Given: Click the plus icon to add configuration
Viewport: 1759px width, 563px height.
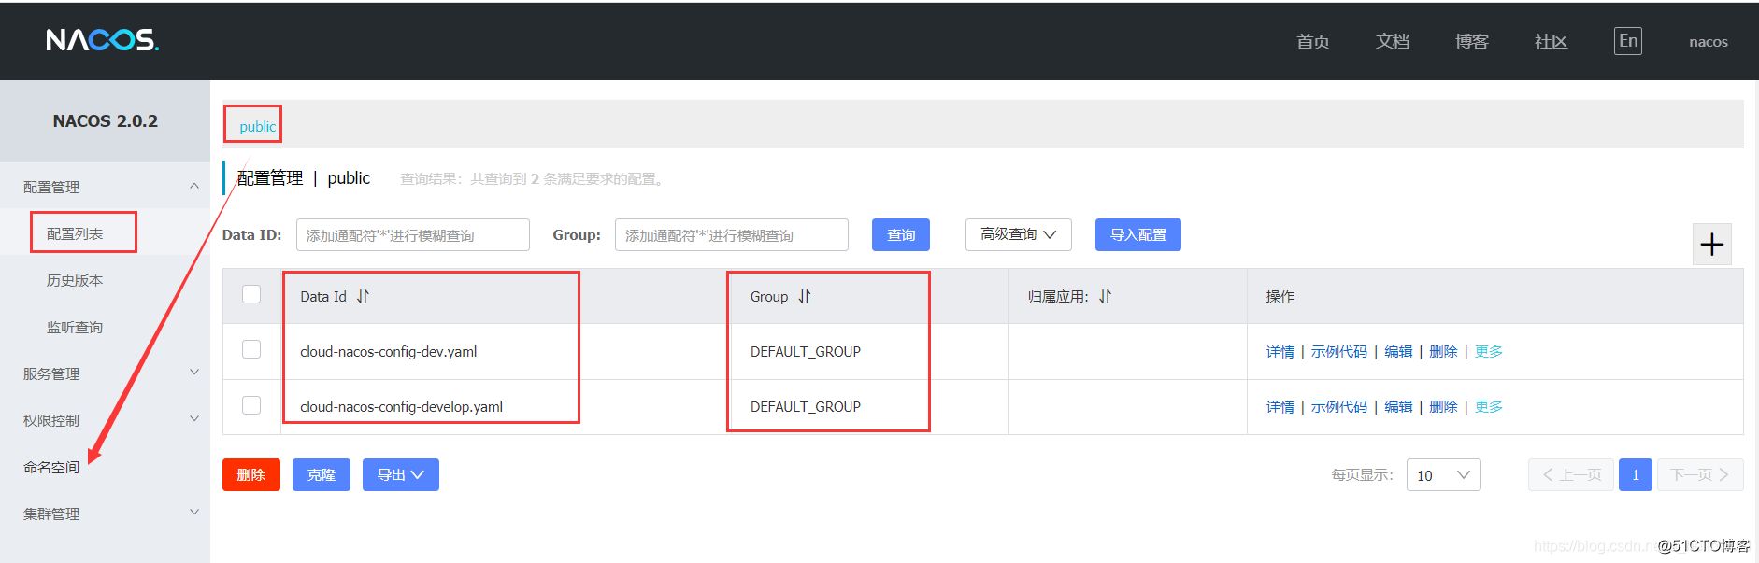Looking at the screenshot, I should click(x=1711, y=245).
